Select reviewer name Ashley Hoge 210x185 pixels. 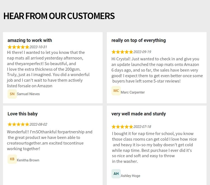[130, 176]
